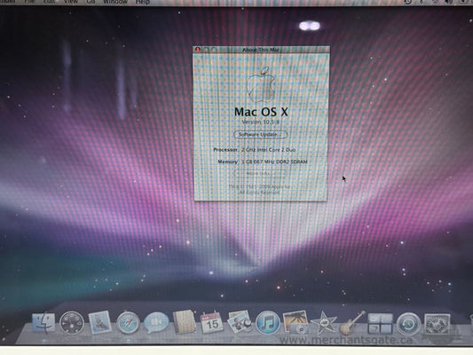Open iCal calendar showing 15
Image resolution: width=473 pixels, height=355 pixels.
(211, 323)
